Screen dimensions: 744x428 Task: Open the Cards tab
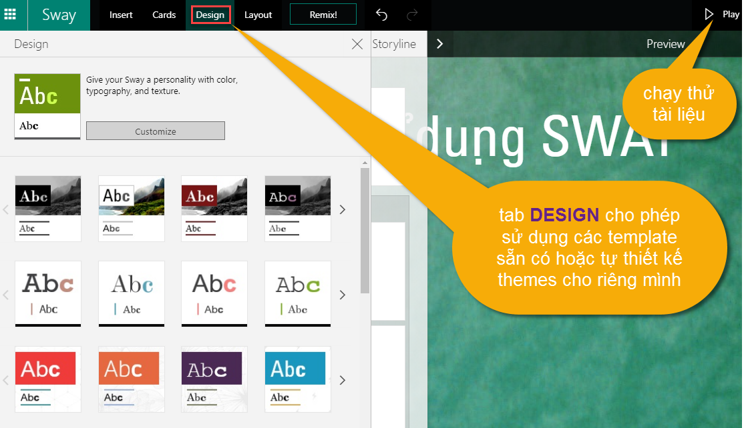click(164, 15)
